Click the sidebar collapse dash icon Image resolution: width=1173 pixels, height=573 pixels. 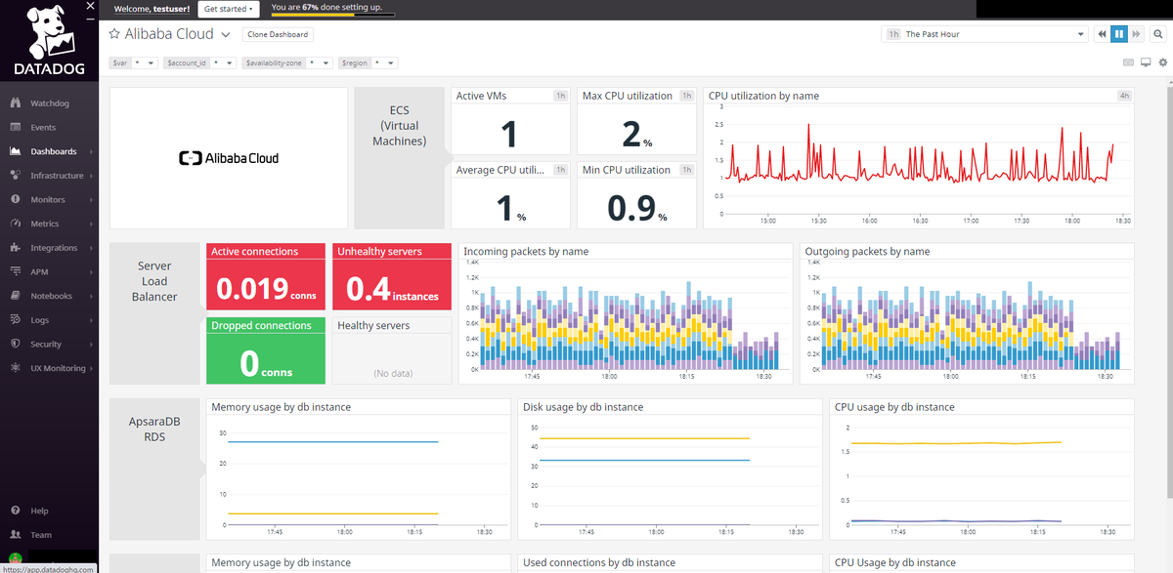coord(90,20)
